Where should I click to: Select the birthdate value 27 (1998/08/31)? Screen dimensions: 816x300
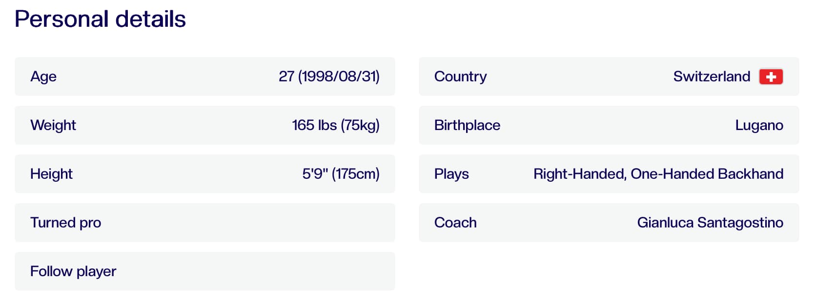[x=329, y=76]
